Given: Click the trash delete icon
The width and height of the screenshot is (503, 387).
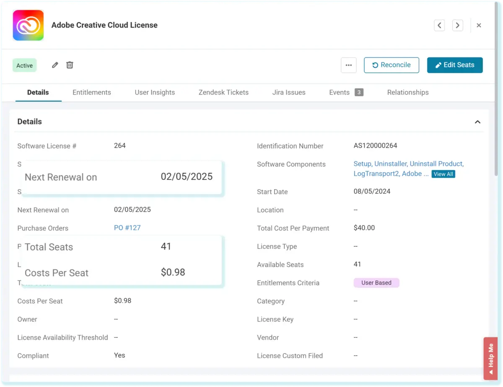Looking at the screenshot, I should (x=70, y=65).
